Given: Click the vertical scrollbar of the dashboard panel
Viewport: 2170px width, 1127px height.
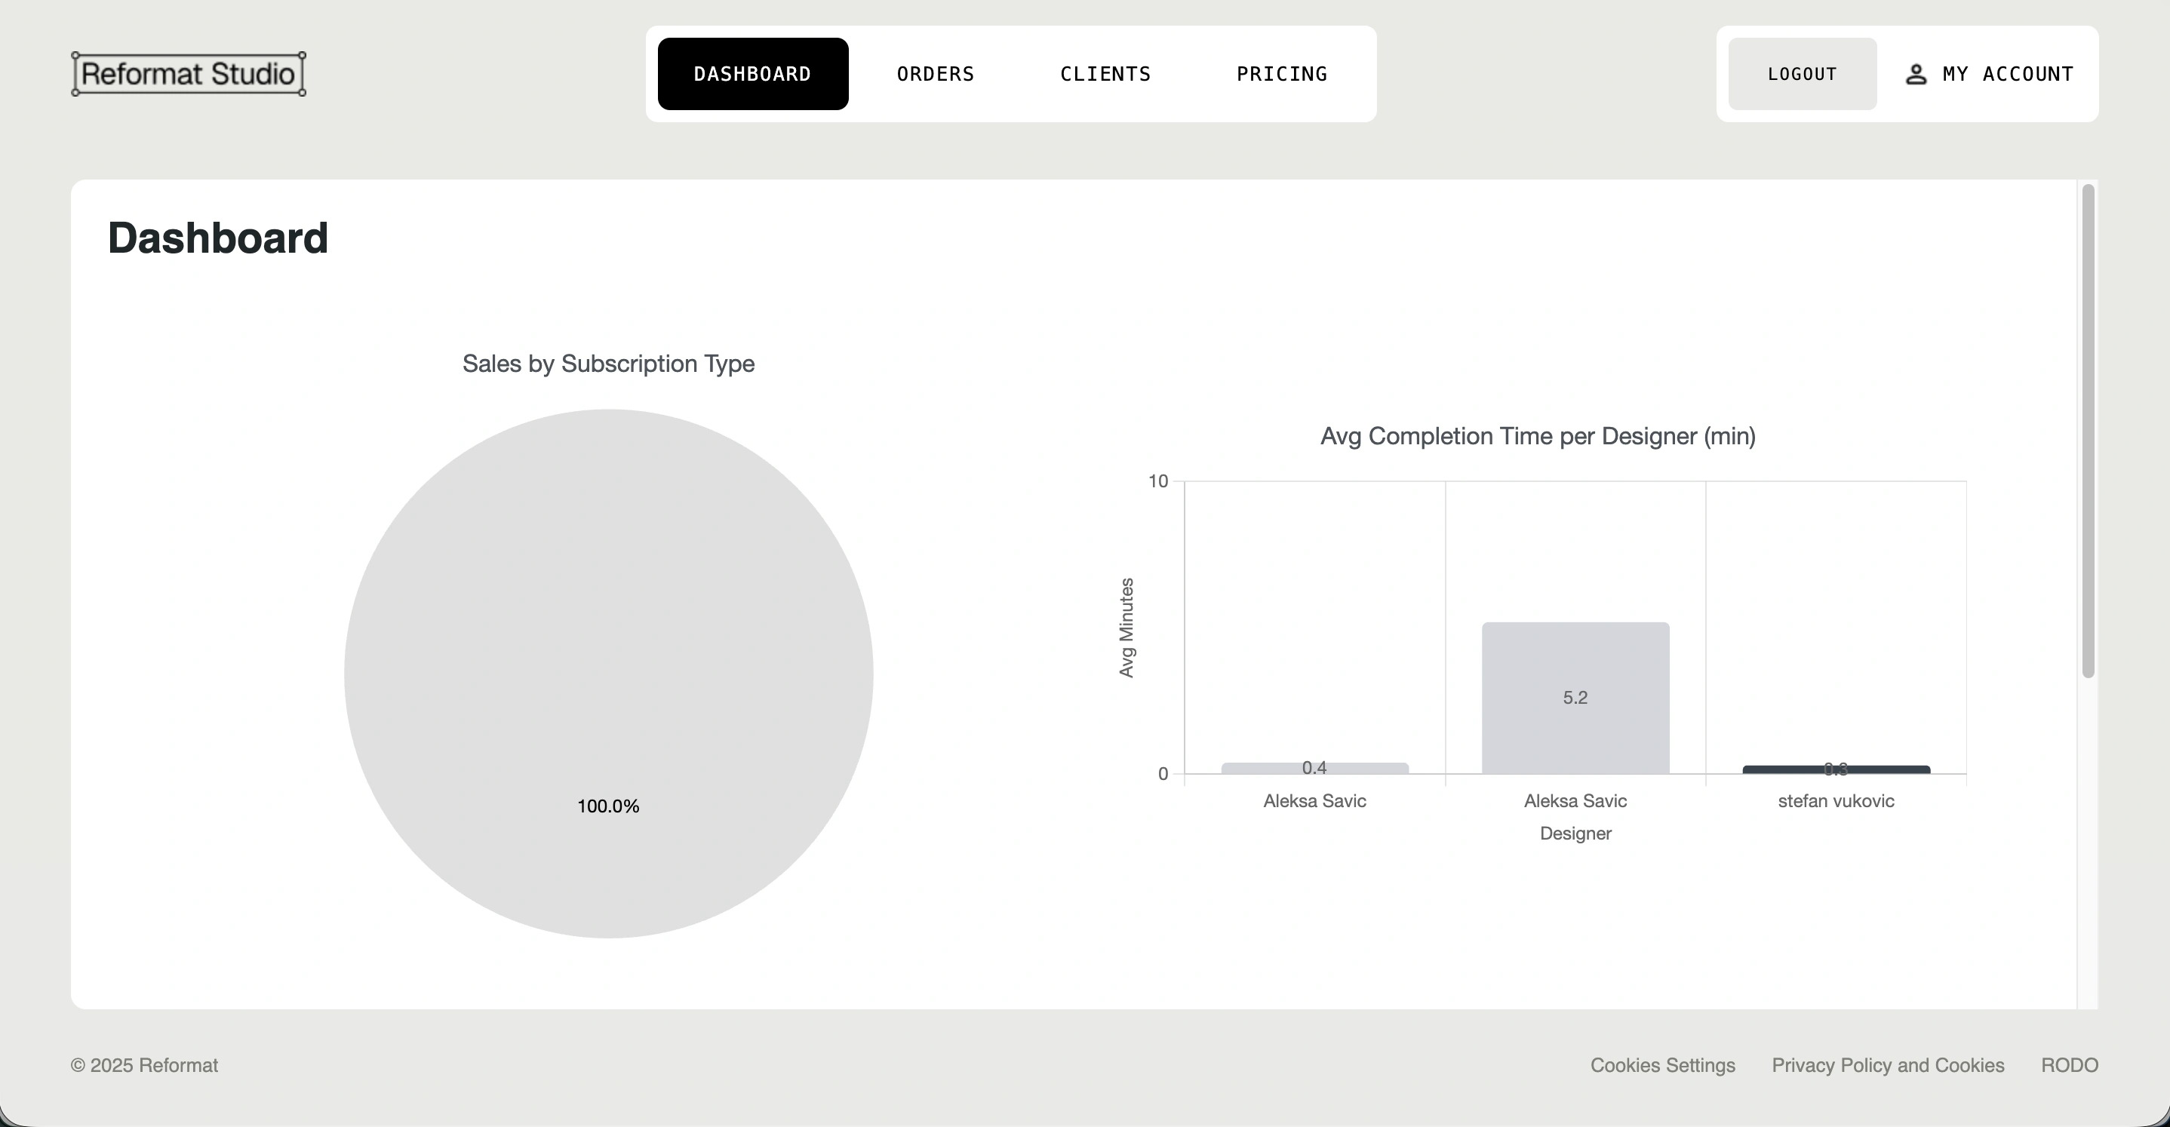Looking at the screenshot, I should pos(2088,429).
